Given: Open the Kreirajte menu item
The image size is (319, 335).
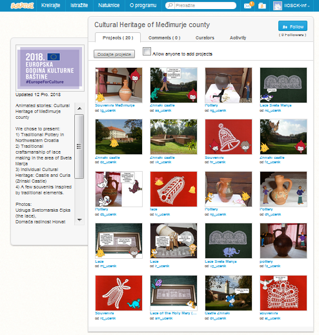Looking at the screenshot, I should pos(50,5).
